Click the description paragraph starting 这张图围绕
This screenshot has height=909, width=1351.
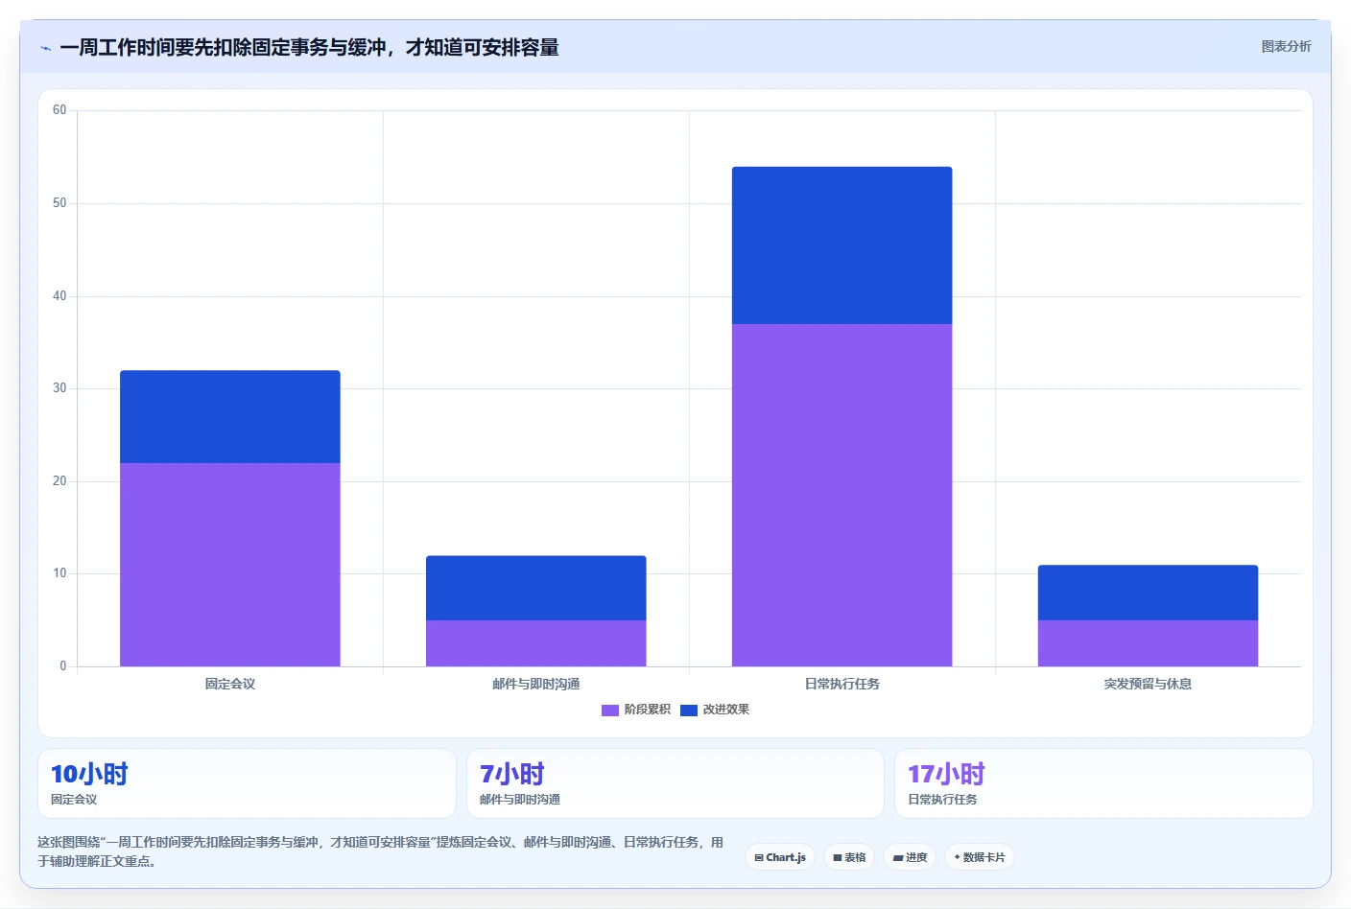[x=381, y=851]
